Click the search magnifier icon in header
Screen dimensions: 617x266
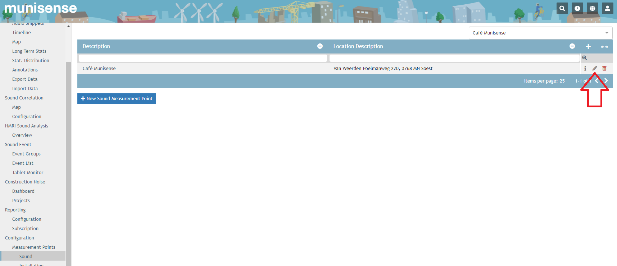coord(562,8)
